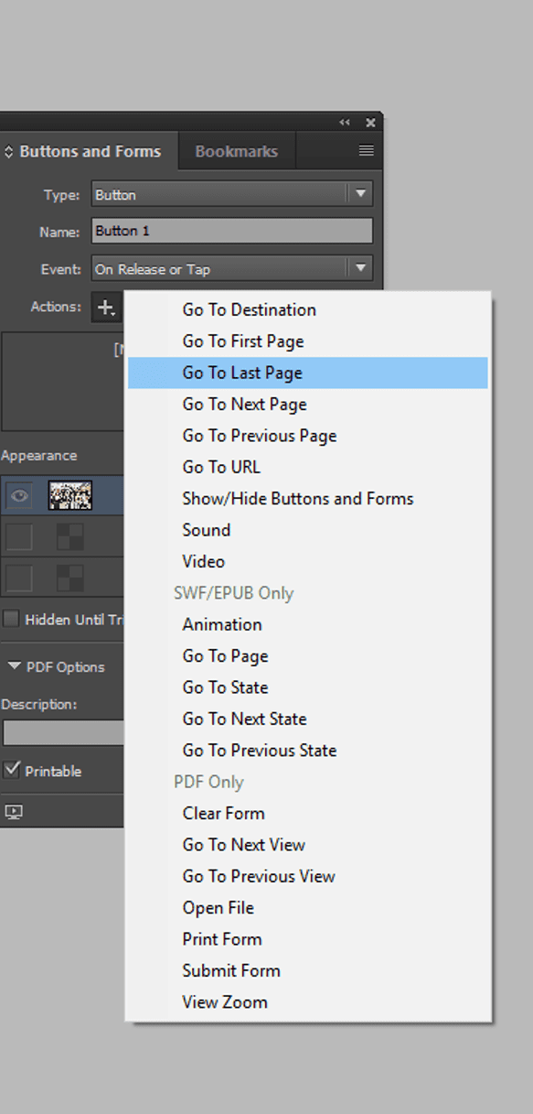
Task: Click the add action plus icon
Action: (x=106, y=308)
